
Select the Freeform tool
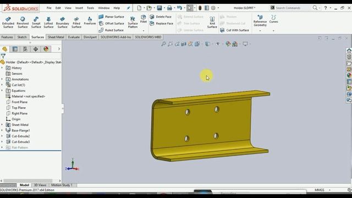coord(90,21)
